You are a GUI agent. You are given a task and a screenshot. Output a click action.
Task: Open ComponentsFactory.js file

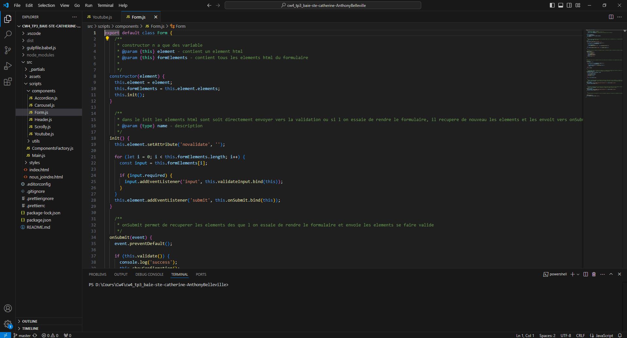[x=49, y=148]
